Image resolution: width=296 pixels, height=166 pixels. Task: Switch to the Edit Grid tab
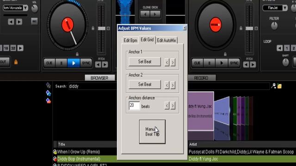[147, 40]
